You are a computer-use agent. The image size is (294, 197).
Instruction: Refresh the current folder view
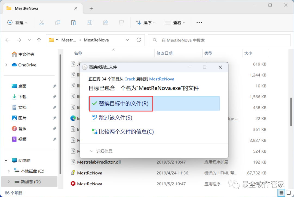(139, 40)
